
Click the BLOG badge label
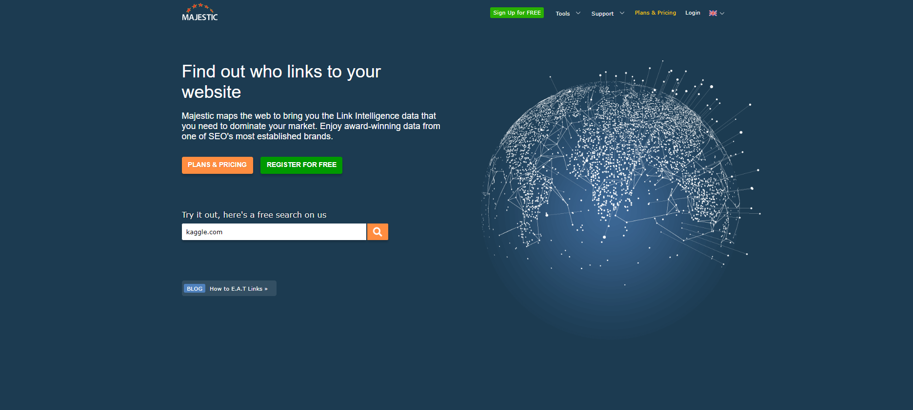pos(195,289)
